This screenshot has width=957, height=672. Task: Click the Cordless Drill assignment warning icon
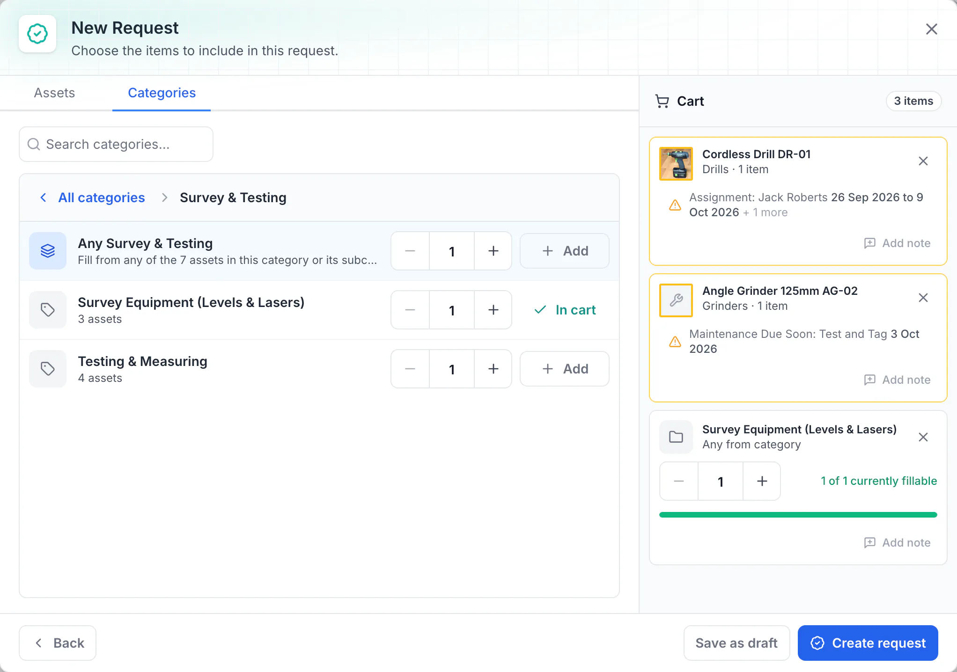click(675, 205)
